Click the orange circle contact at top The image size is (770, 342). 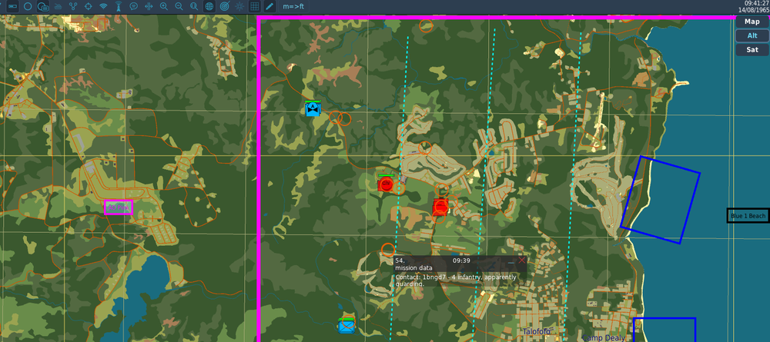point(427,25)
